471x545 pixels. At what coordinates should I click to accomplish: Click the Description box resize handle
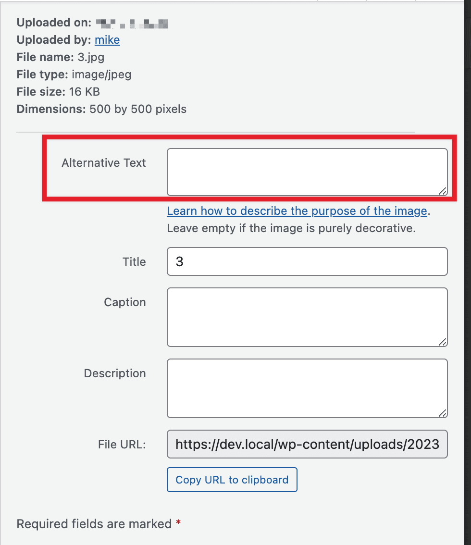click(x=443, y=413)
